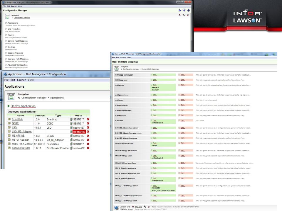Image resolution: width=282 pixels, height=211 pixels.
Task: Remove M3BE_14.1.2-MAD with its red X
Action: (x=88, y=144)
